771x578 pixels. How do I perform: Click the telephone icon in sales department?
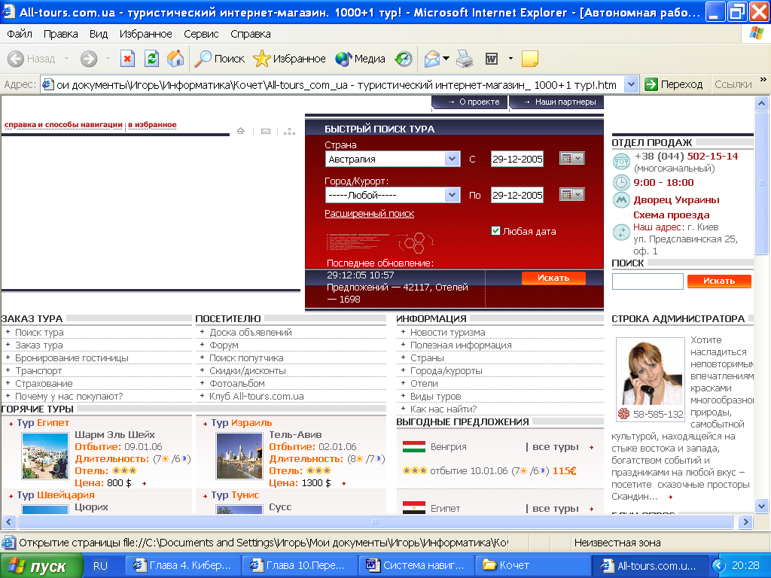621,162
